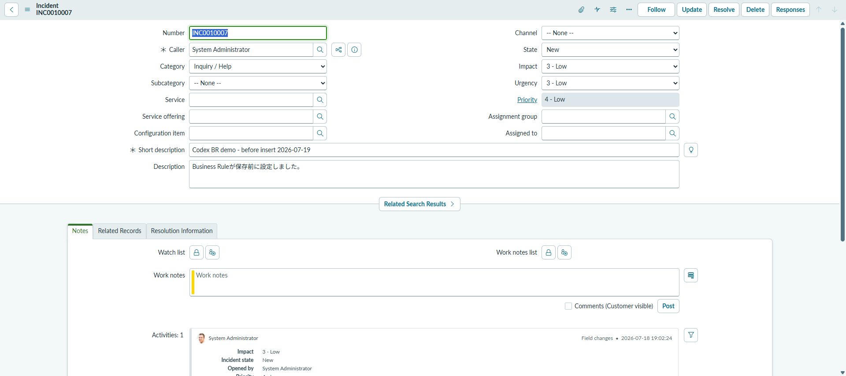Focus the Service input field

click(251, 100)
